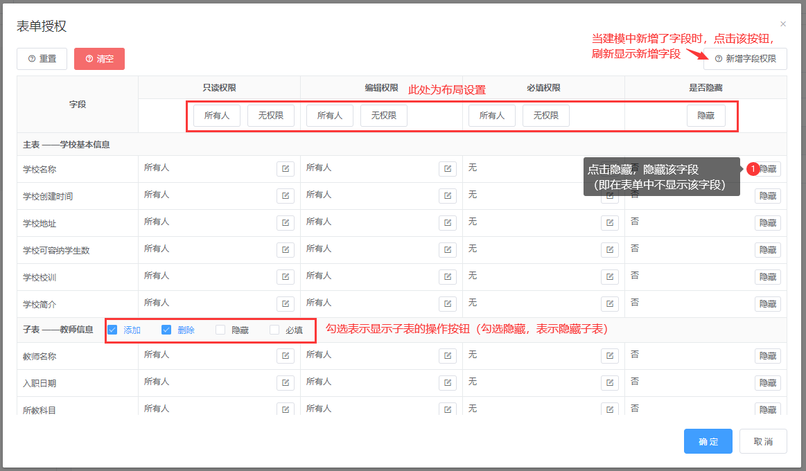Confirm with the 确定 button
Screen dimensions: 806x471
click(x=708, y=442)
